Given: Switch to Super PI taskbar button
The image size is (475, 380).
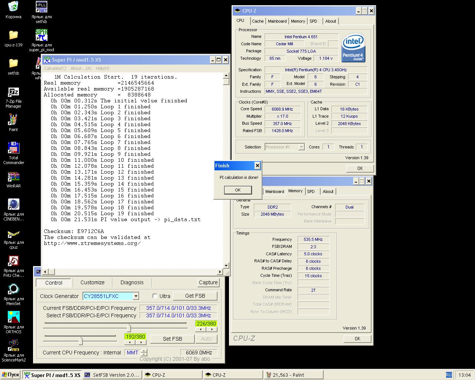Looking at the screenshot, I should coord(52,375).
